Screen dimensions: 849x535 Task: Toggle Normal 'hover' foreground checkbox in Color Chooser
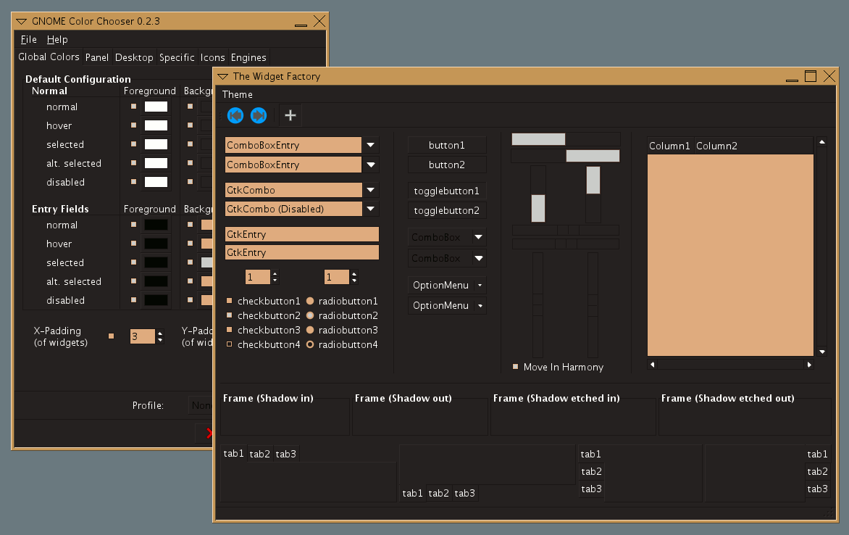(134, 125)
